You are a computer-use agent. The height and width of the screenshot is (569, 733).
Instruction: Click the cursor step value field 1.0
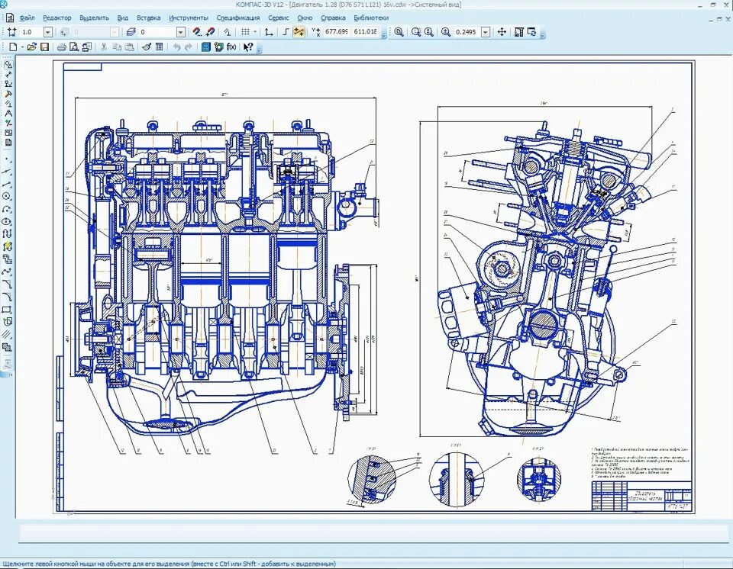tap(31, 32)
